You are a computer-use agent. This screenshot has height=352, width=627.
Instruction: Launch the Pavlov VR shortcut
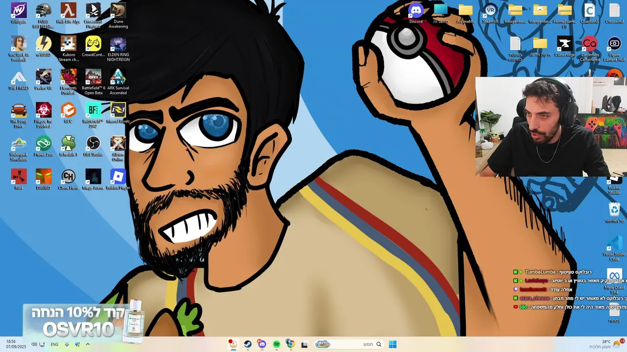[x=44, y=80]
